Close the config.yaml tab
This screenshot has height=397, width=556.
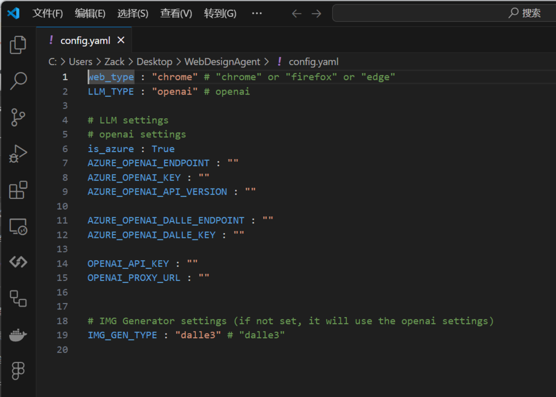click(x=121, y=41)
